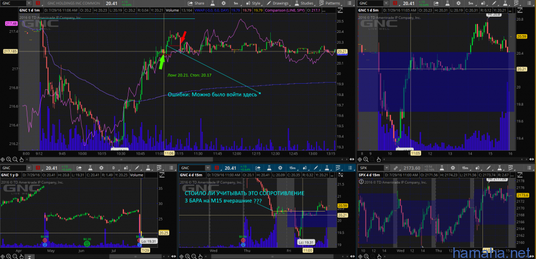Screen dimensions: 536x259
Task: Zoom in on the SPX chart
Action: pos(366,256)
